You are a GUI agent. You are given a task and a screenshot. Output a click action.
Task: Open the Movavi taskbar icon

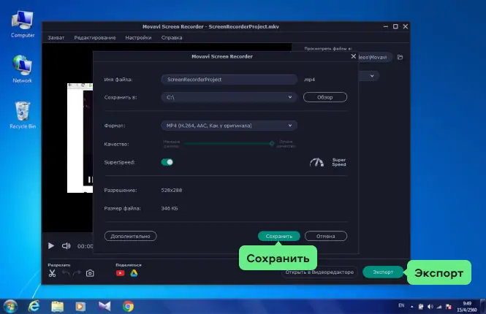(105, 307)
